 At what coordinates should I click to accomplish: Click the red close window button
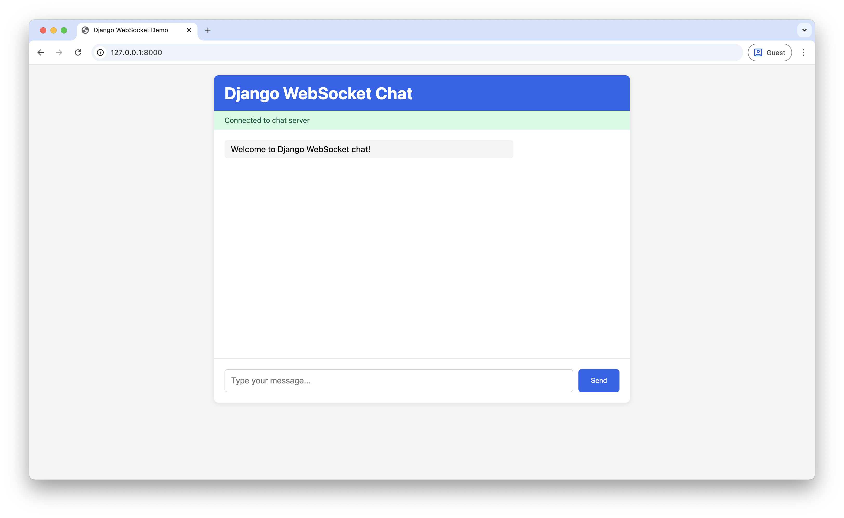pos(43,30)
